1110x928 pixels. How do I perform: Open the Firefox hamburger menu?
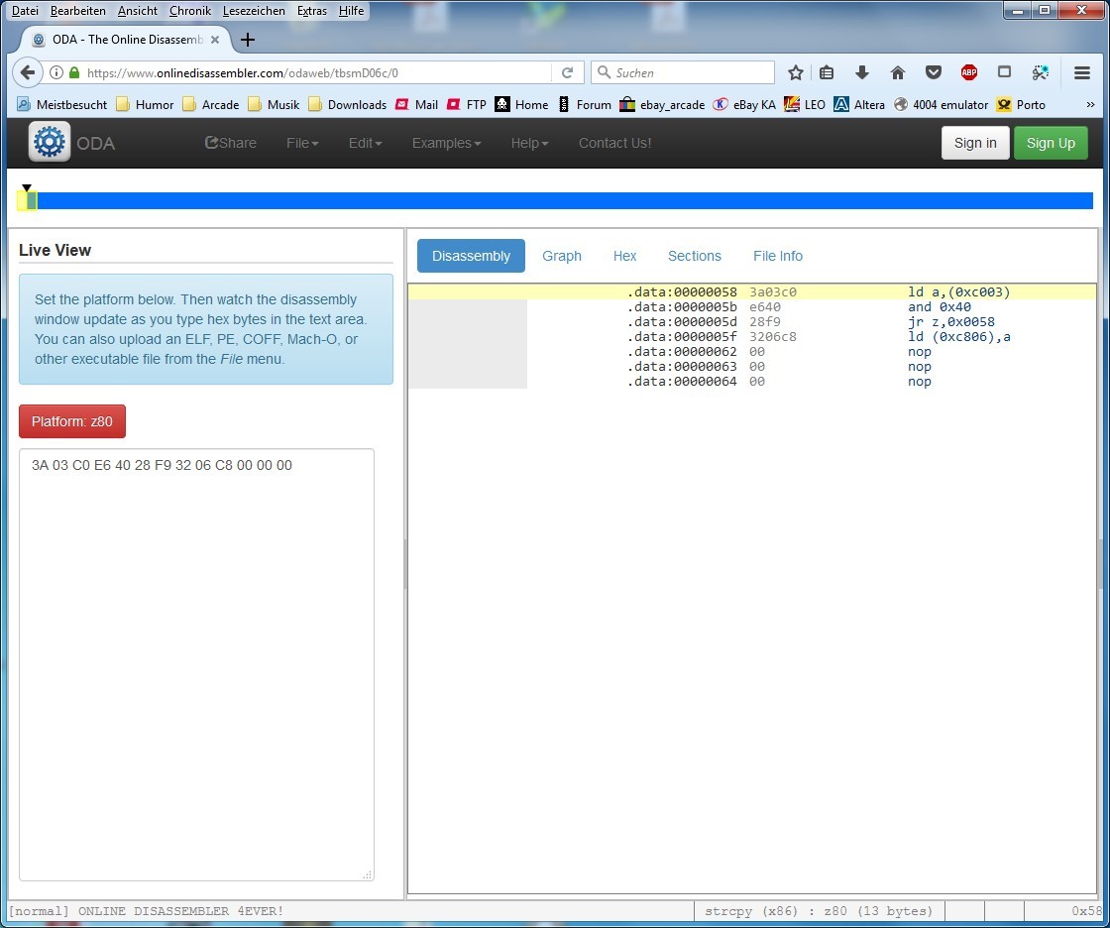click(1082, 72)
